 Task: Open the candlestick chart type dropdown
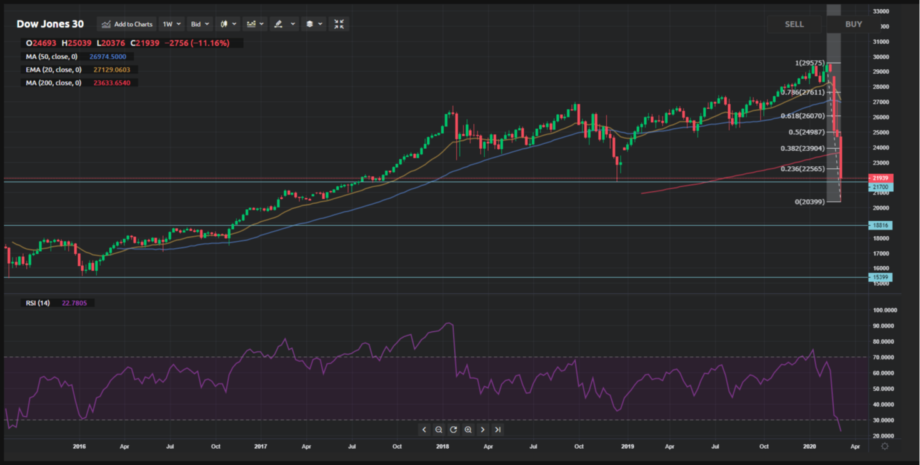(228, 24)
